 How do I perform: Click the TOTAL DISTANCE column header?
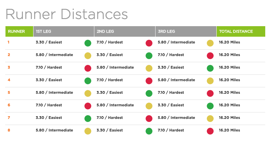pyautogui.click(x=236, y=31)
